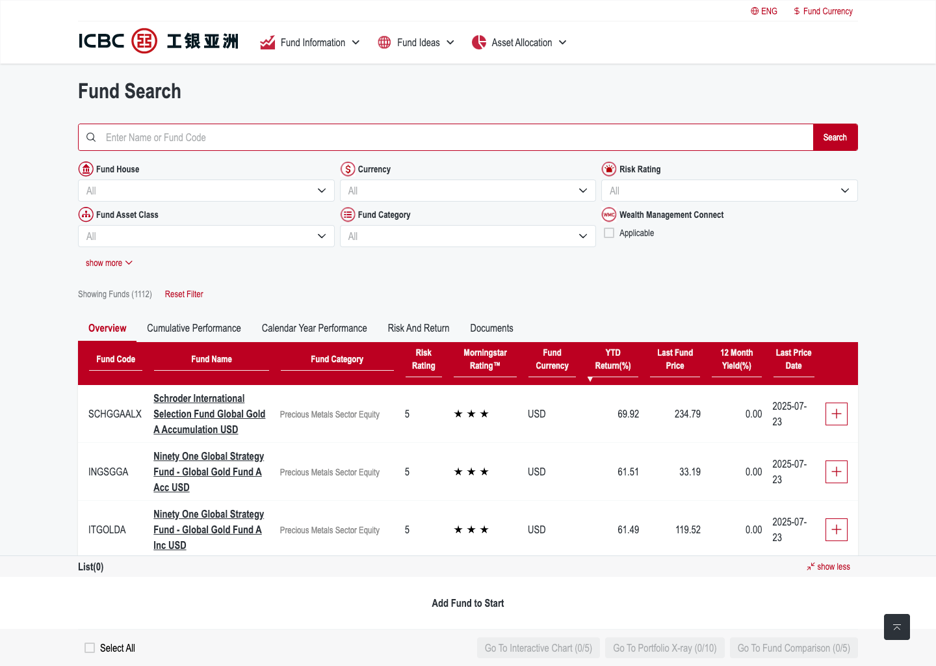Expand the Asset Allocation menu chevron
The image size is (936, 666).
coord(562,42)
